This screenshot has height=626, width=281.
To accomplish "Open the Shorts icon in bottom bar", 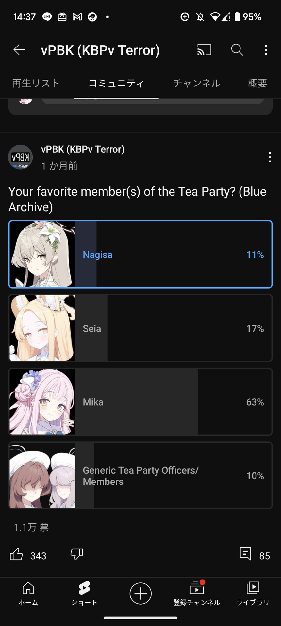I will tap(84, 593).
